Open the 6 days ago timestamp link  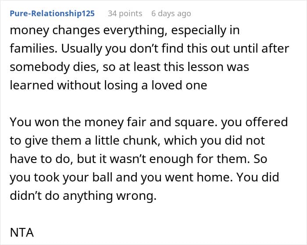[171, 14]
